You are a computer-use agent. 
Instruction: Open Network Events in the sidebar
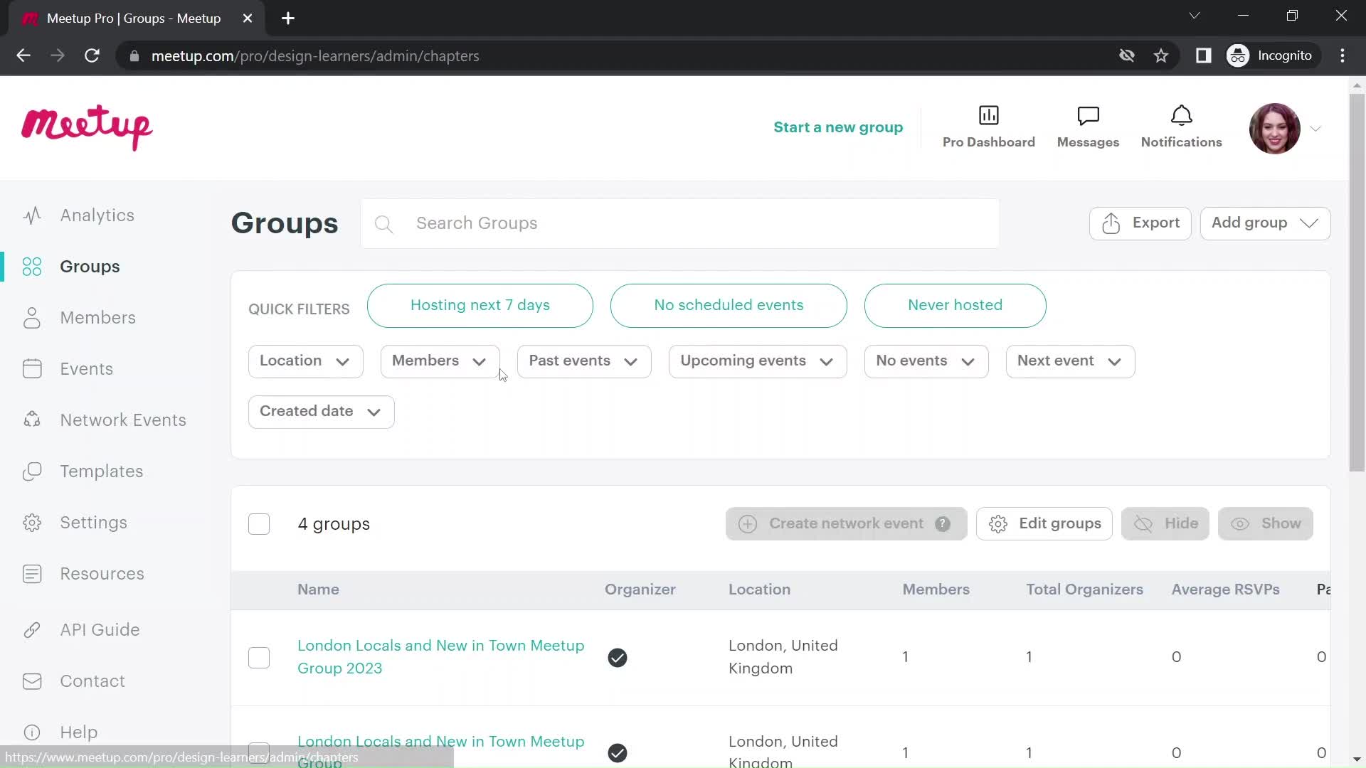(123, 420)
